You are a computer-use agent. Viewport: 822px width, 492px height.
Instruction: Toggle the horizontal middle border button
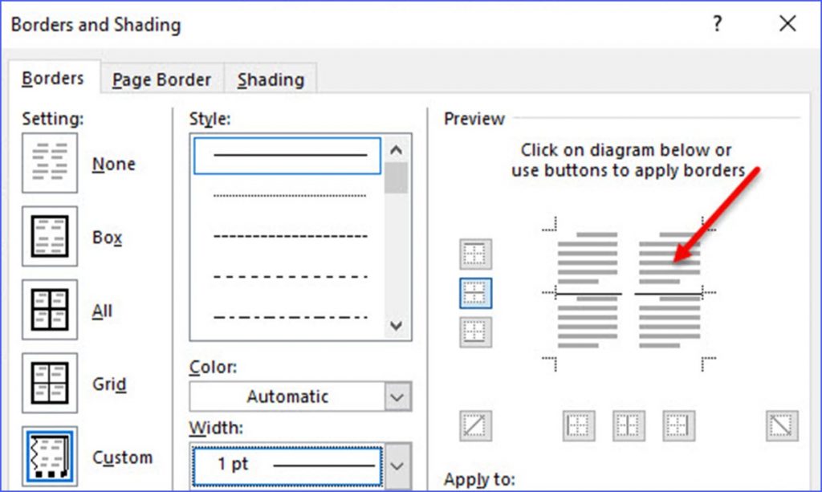coord(477,294)
